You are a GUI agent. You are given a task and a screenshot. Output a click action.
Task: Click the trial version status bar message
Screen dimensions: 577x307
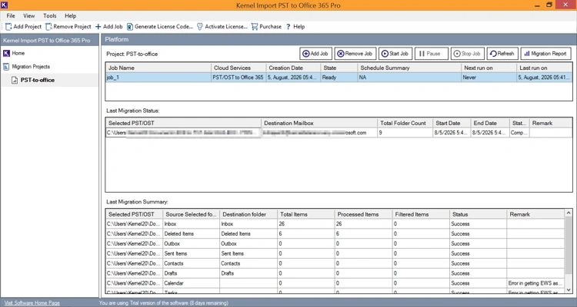163,303
